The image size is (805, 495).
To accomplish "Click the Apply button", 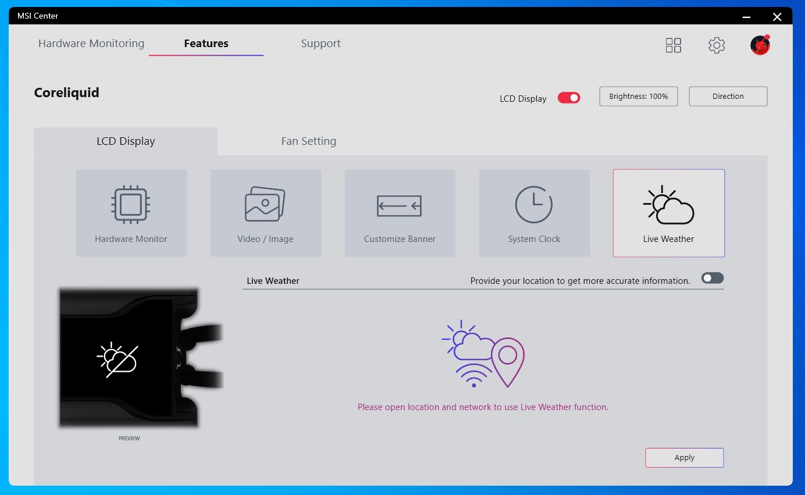I will pyautogui.click(x=684, y=458).
